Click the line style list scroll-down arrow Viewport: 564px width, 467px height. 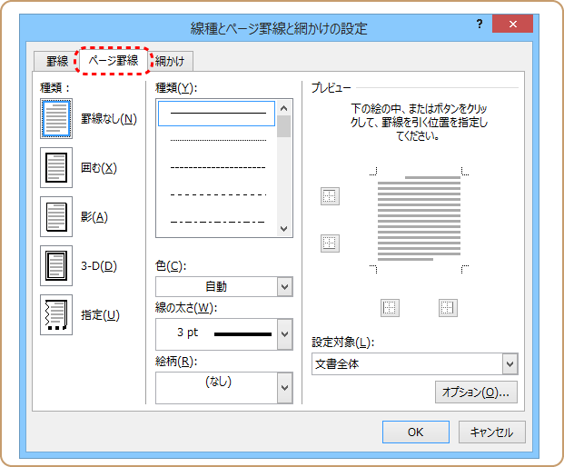tap(283, 229)
